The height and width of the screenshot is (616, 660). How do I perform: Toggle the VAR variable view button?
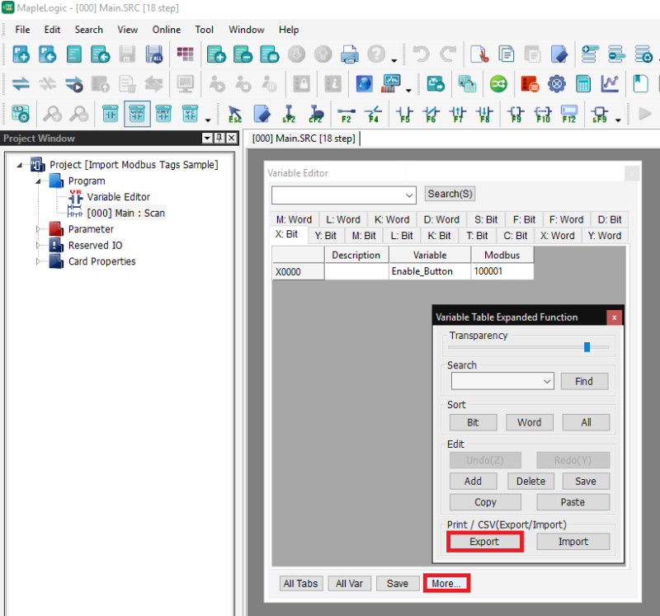pyautogui.click(x=137, y=113)
